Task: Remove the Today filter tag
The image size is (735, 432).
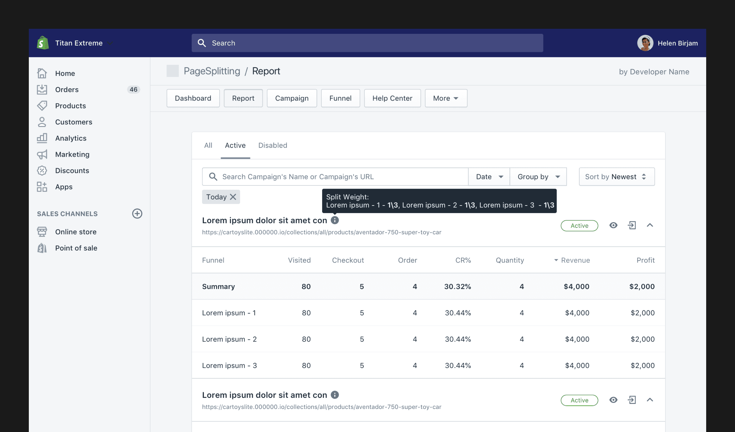Action: (x=233, y=197)
